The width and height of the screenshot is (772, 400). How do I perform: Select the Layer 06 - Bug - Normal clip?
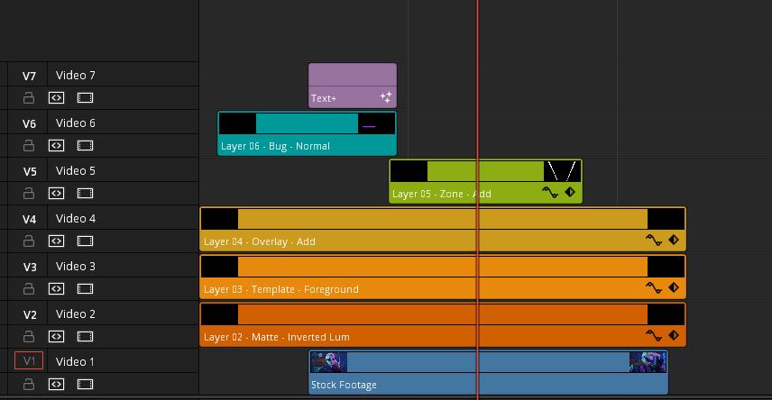pos(307,133)
